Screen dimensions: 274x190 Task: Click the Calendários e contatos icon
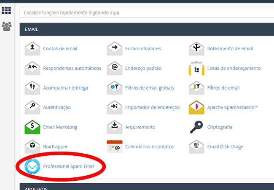point(114,147)
